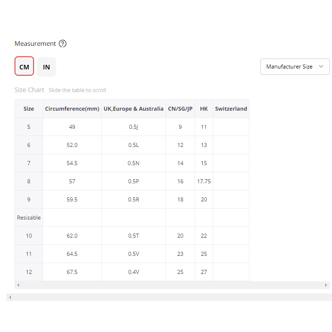Open the Manufacturer Size dropdown
The height and width of the screenshot is (332, 332).
pyautogui.click(x=289, y=67)
